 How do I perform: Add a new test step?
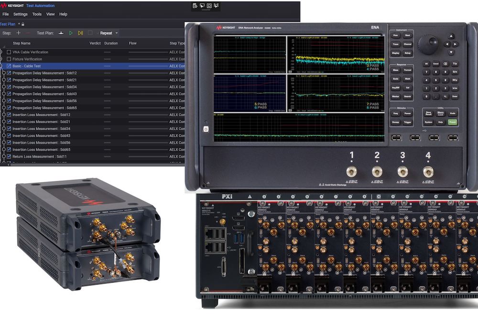[18, 33]
